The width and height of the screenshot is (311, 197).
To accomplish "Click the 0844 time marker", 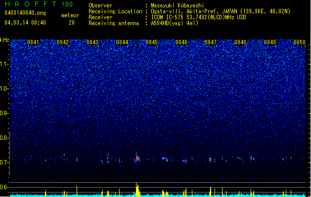I will [122, 42].
